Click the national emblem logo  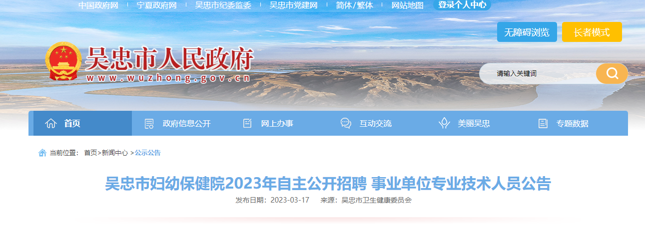(64, 61)
